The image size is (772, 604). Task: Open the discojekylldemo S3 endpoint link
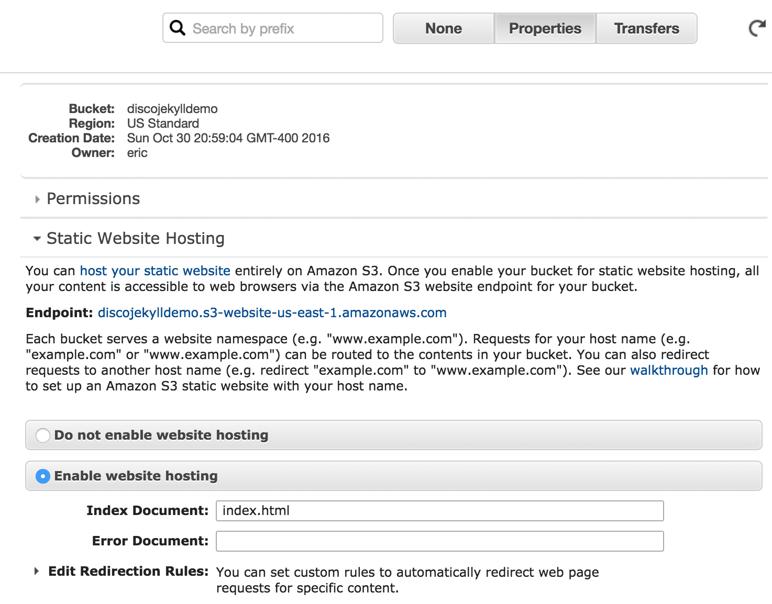[272, 312]
